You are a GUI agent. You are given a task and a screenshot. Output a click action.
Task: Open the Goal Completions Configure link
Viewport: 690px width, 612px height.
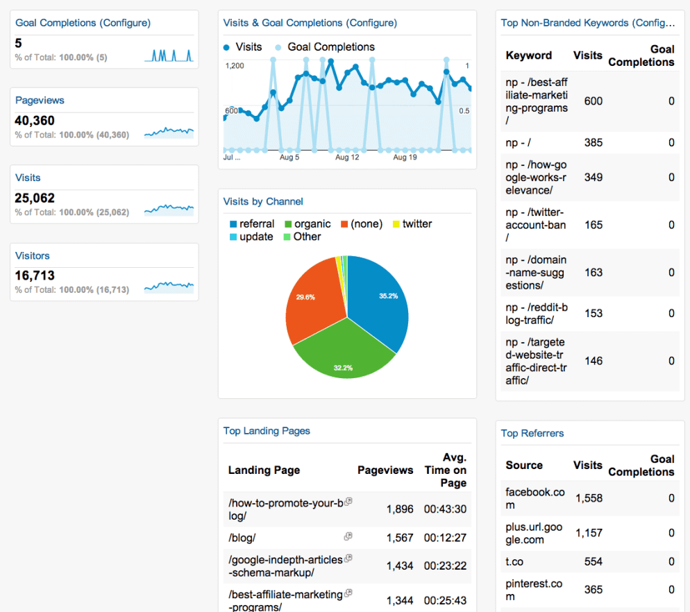(125, 22)
